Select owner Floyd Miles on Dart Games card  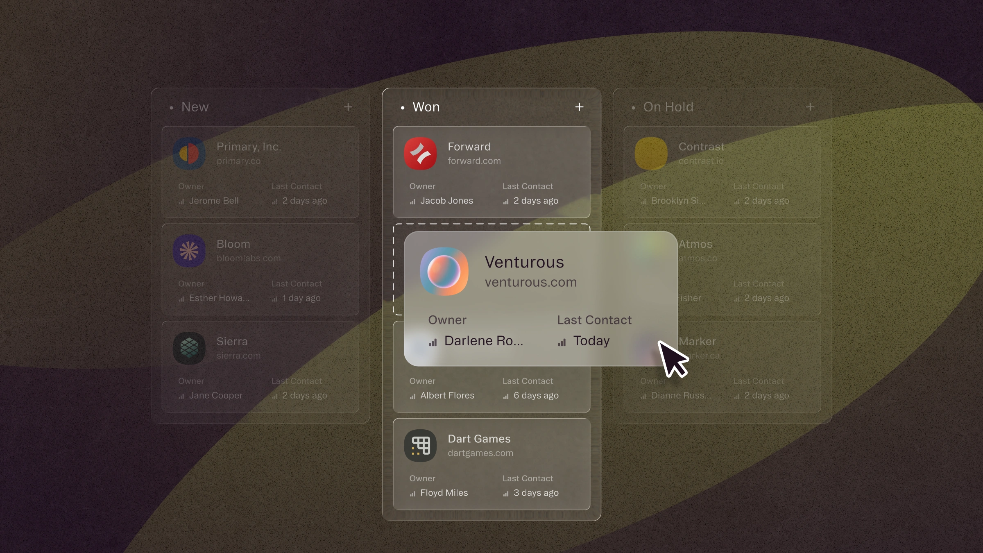pyautogui.click(x=444, y=493)
